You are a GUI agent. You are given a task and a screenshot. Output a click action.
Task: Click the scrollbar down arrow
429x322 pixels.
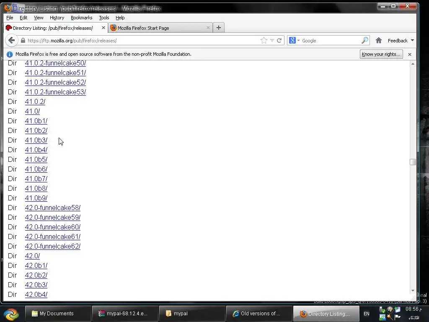click(x=413, y=291)
